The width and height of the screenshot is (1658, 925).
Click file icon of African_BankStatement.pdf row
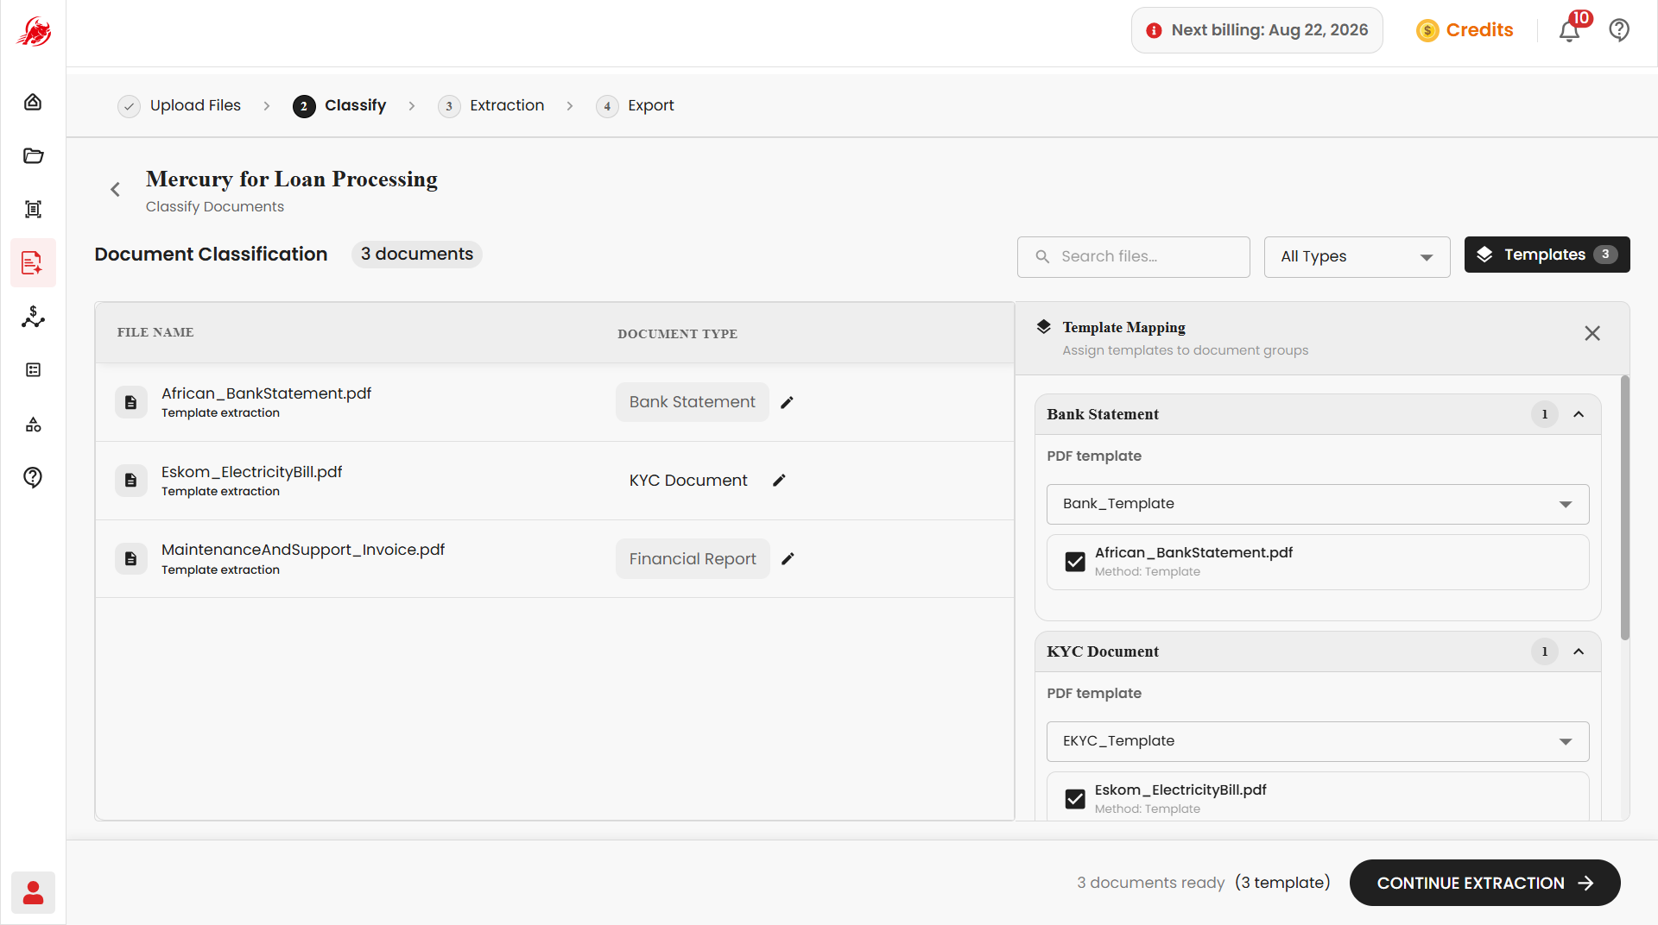point(130,402)
